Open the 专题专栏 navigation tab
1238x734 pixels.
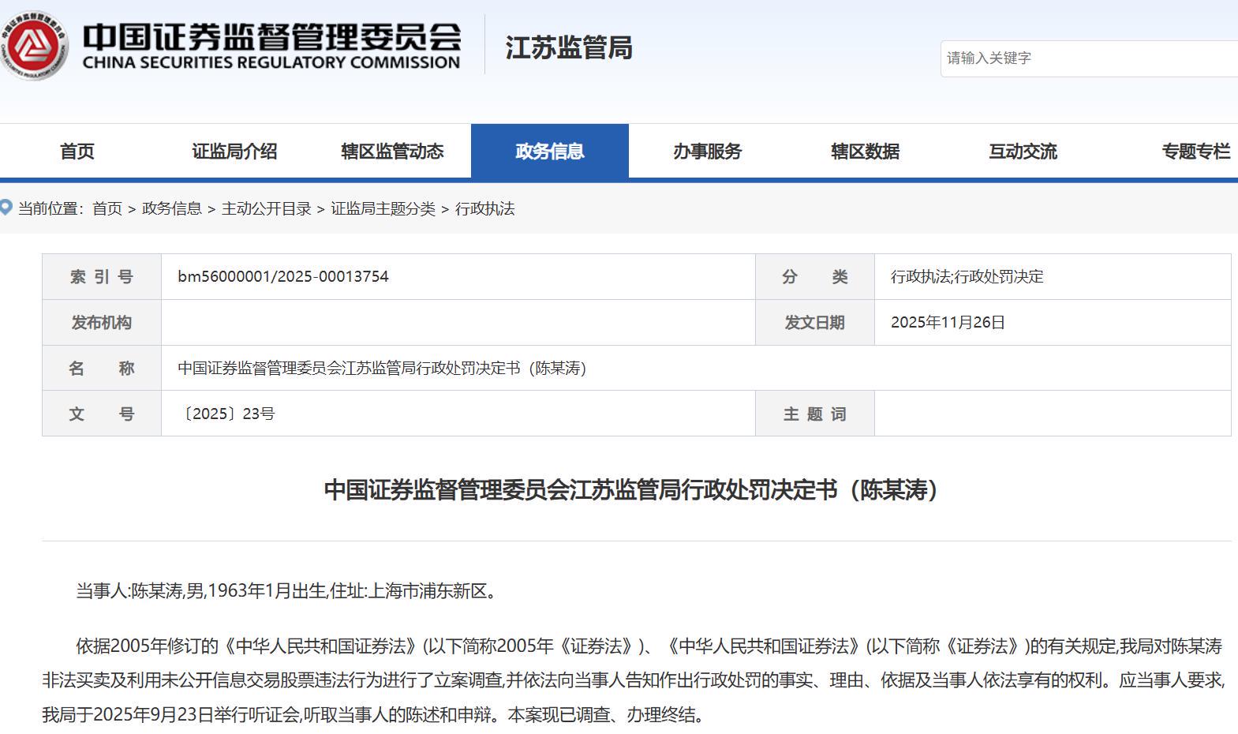(x=1195, y=152)
